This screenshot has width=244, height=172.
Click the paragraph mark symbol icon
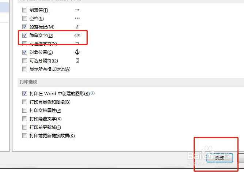click(x=77, y=27)
